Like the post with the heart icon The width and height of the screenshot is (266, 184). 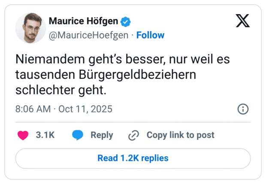[22, 135]
